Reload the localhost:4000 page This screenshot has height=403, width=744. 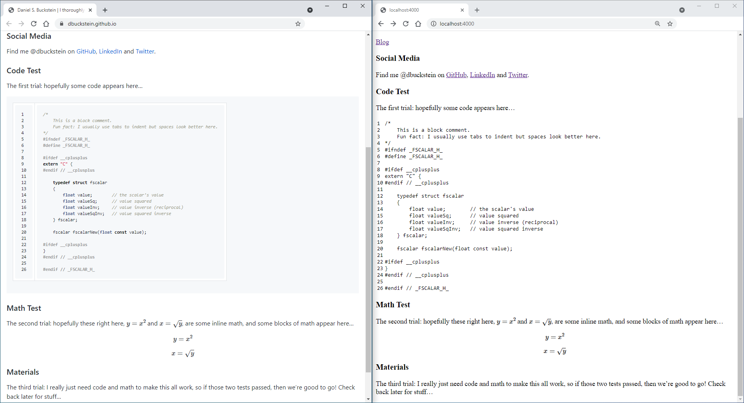coord(406,24)
